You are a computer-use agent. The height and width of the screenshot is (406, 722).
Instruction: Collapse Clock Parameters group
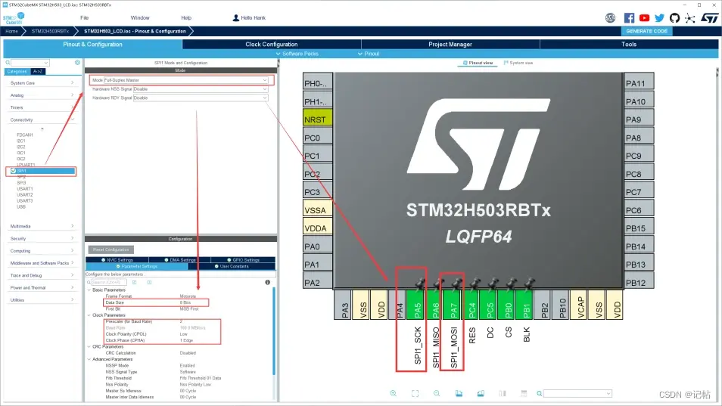tap(89, 315)
